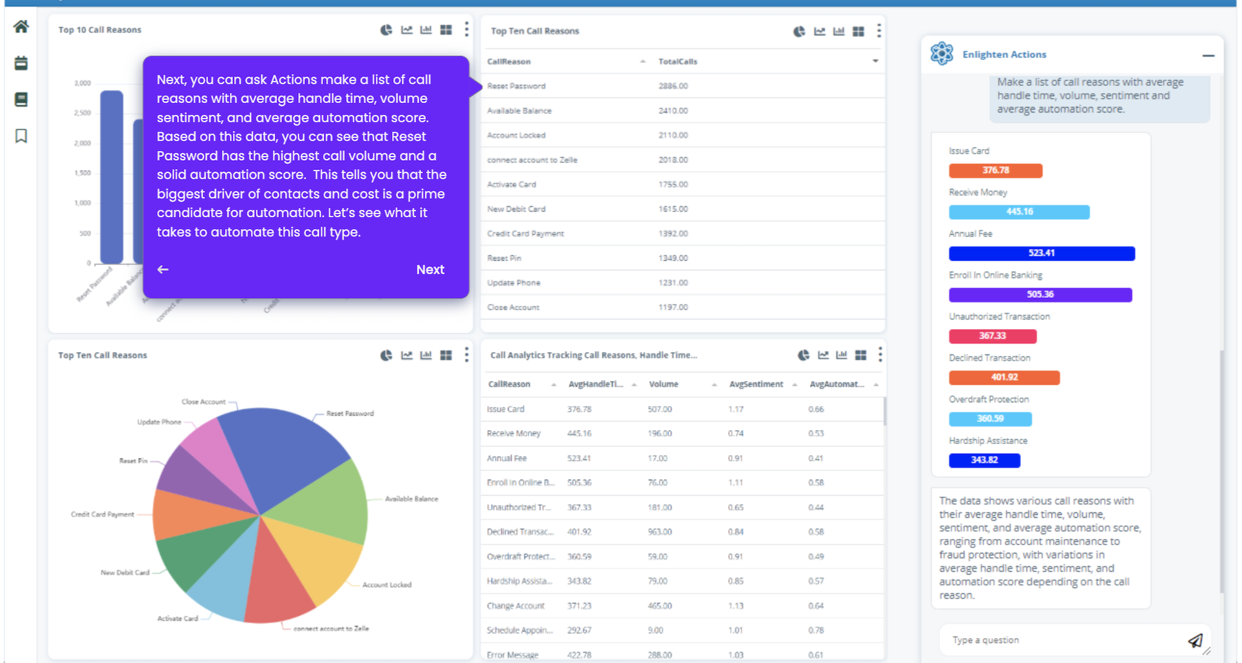Click Activate Card row in TotalCalls table
Viewport: 1242px width, 663px height.
(683, 184)
